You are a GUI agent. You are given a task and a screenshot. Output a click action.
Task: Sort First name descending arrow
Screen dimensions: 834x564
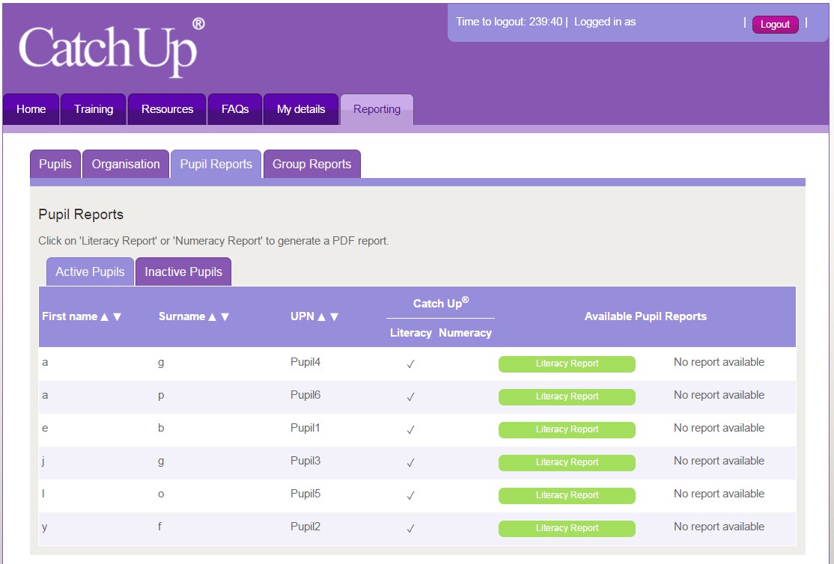tap(118, 317)
